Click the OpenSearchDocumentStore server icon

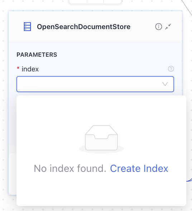click(28, 27)
